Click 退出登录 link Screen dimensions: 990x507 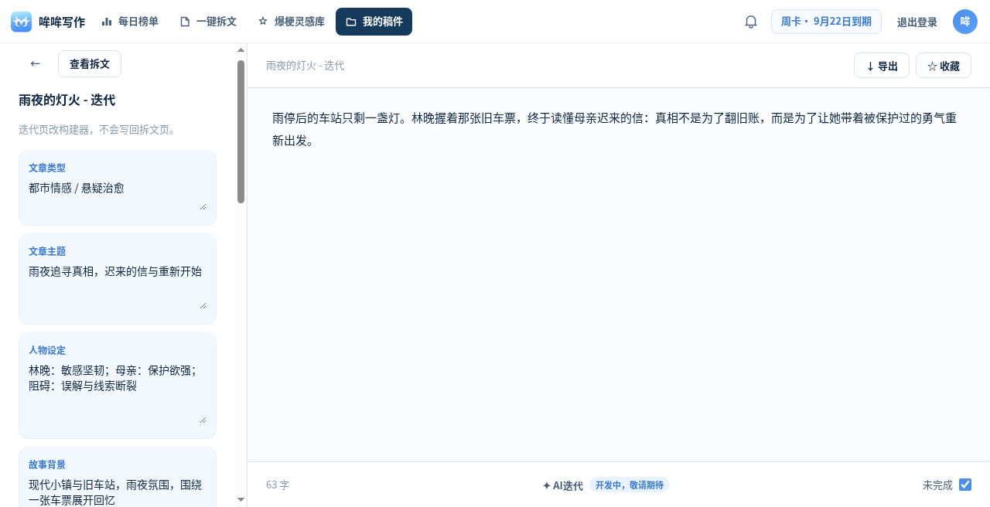[917, 22]
